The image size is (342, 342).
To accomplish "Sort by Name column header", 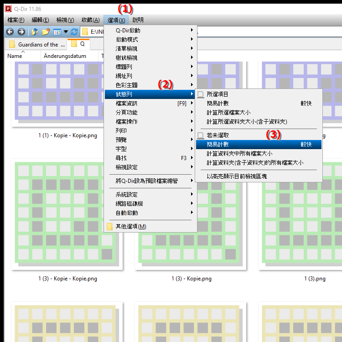I will click(x=23, y=56).
